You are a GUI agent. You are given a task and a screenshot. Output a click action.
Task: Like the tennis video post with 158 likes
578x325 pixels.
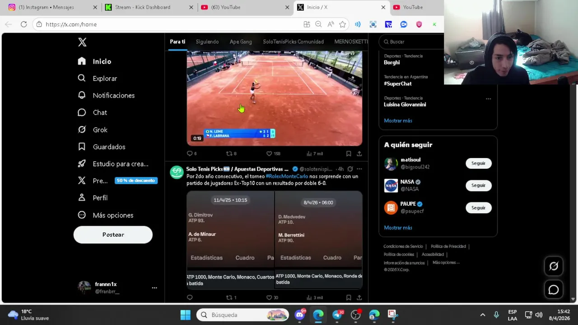click(273, 153)
